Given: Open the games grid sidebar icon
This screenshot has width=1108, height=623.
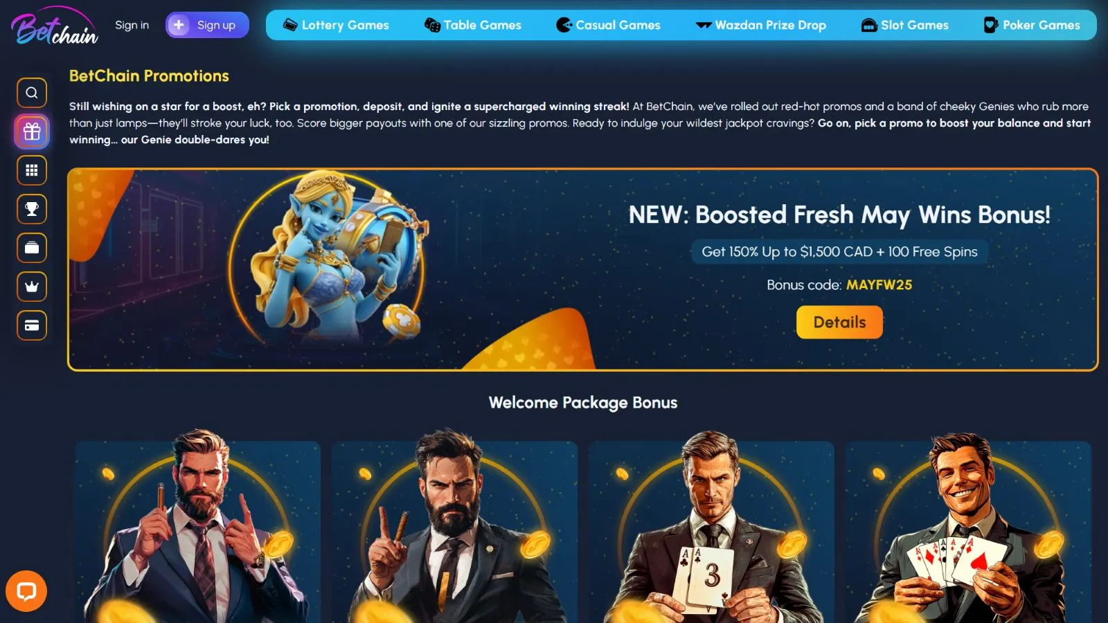Looking at the screenshot, I should click(x=32, y=170).
